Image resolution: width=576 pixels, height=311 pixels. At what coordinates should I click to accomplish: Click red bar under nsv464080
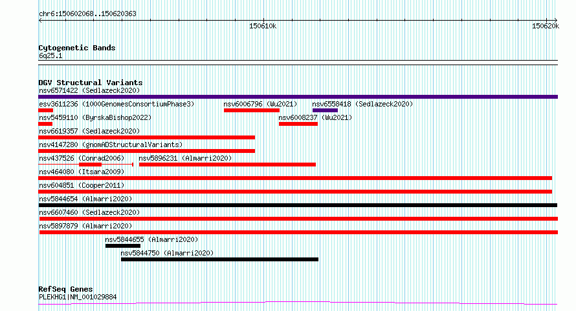pos(295,178)
